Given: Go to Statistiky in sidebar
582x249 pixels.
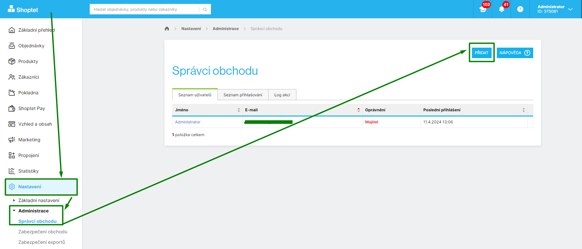Looking at the screenshot, I should (28, 171).
